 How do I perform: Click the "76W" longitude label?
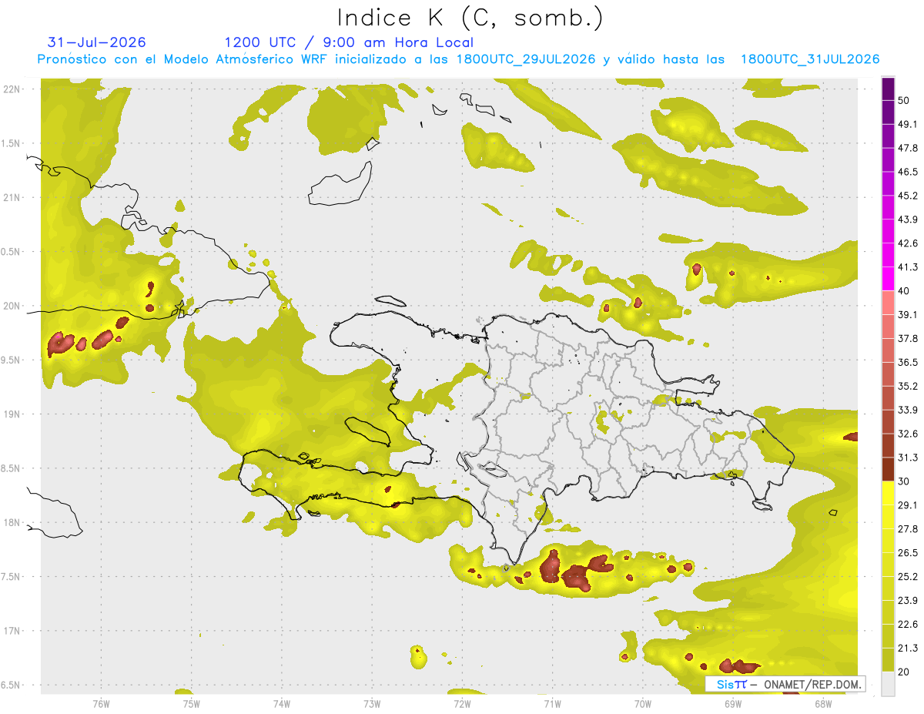point(101,703)
